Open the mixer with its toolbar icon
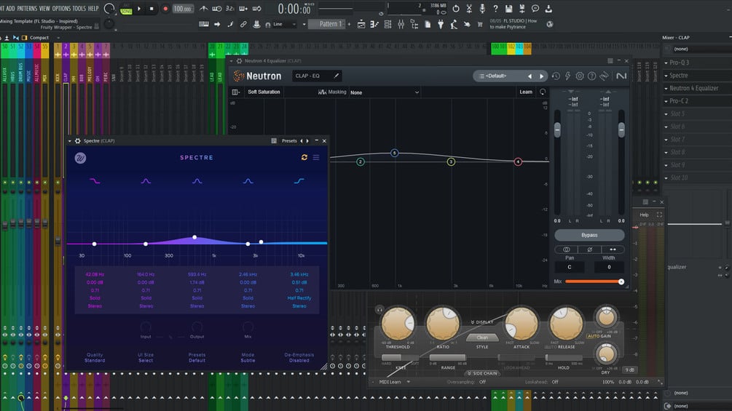 click(x=401, y=25)
